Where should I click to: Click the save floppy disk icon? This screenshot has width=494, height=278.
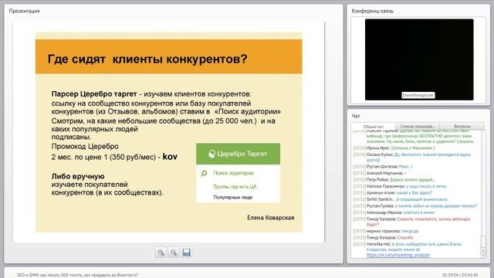tap(186, 253)
